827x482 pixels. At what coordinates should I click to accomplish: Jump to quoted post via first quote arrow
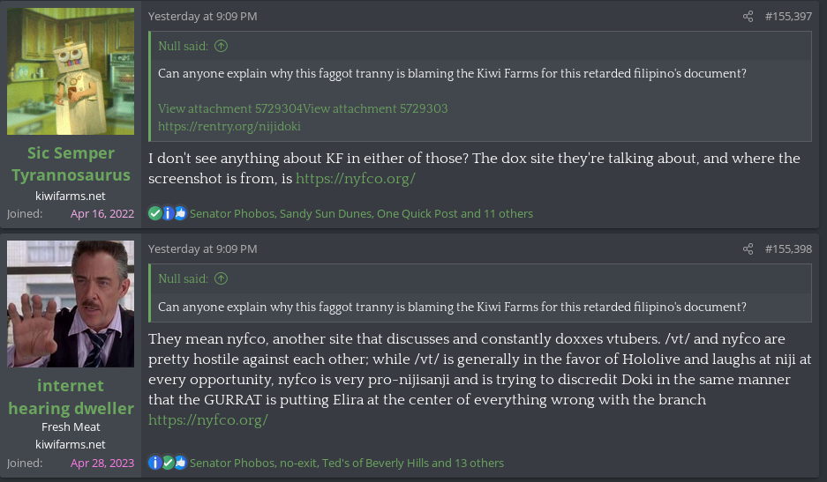pyautogui.click(x=221, y=47)
